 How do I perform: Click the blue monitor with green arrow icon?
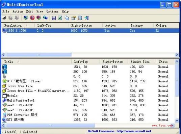pyautogui.click(x=26, y=18)
